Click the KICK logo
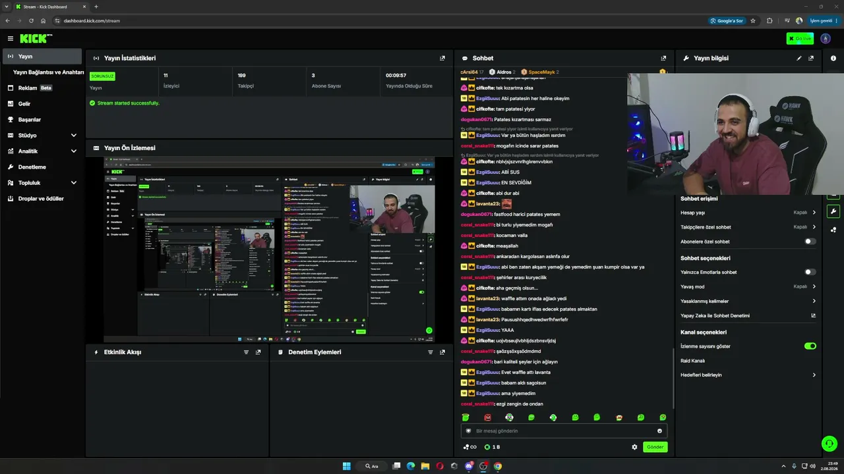This screenshot has width=844, height=474. (x=36, y=39)
